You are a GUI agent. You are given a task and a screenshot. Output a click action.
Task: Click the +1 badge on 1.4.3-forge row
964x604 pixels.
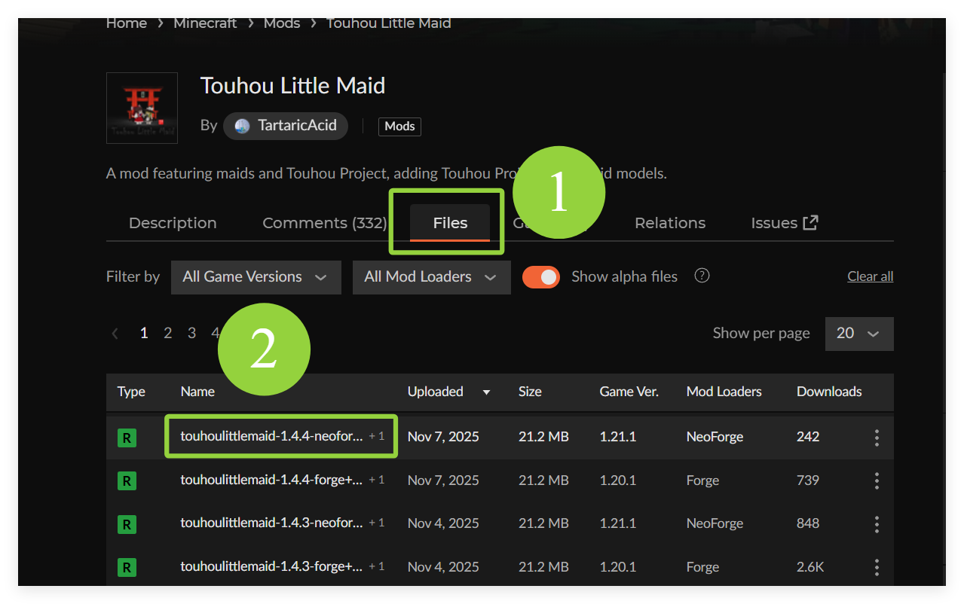[377, 566]
